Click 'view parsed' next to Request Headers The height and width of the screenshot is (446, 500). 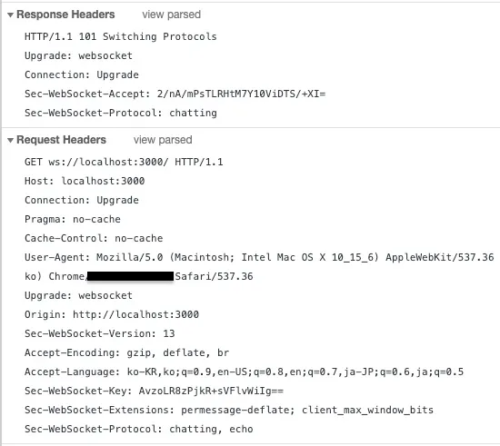(x=163, y=140)
